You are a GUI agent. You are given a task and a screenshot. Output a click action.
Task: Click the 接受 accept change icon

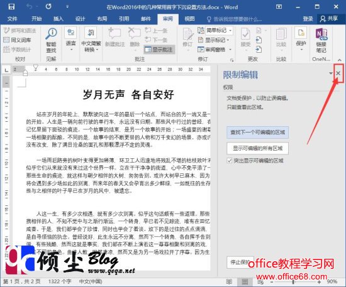pyautogui.click(x=245, y=35)
